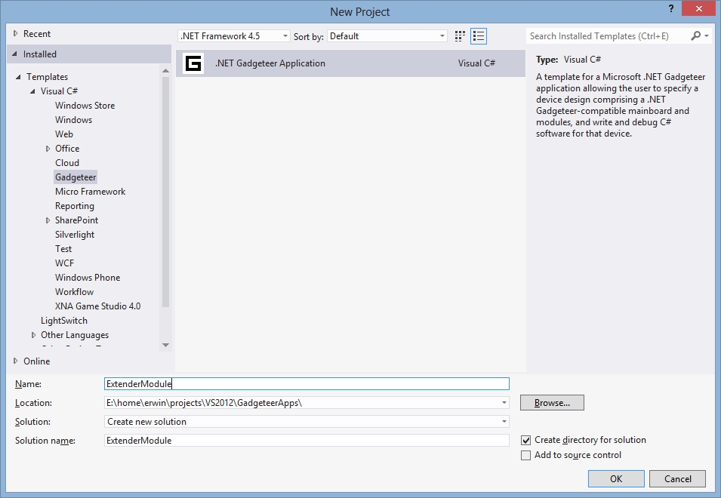Expand the Online section

point(16,361)
